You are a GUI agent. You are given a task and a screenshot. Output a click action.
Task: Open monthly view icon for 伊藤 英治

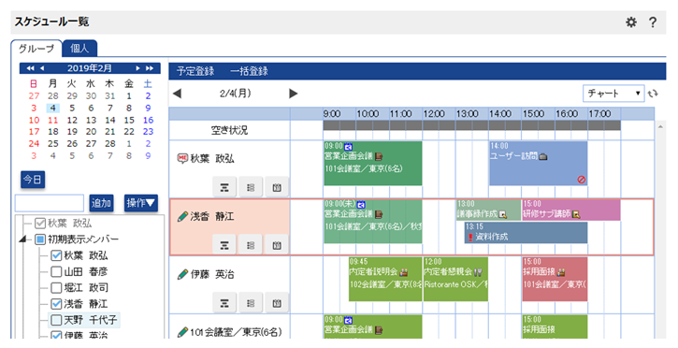(277, 303)
